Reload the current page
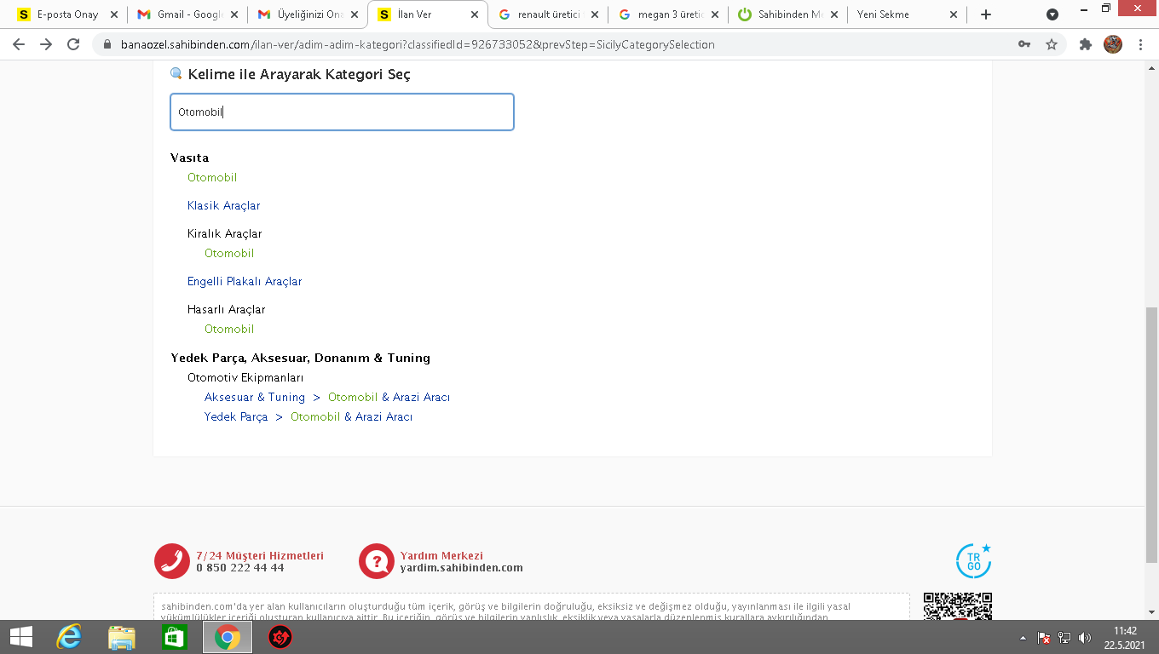This screenshot has width=1159, height=654. [x=73, y=44]
